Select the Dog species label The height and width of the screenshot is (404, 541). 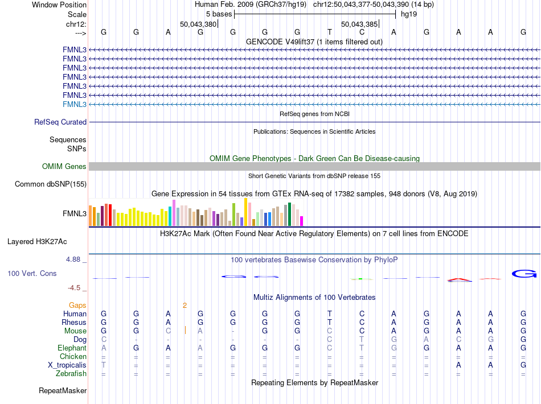coord(80,340)
